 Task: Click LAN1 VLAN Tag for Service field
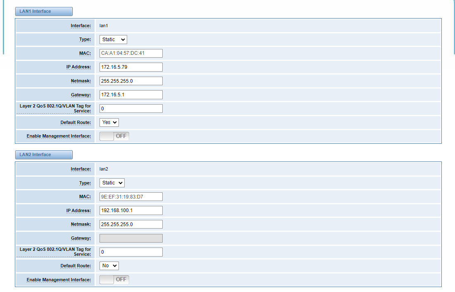[x=131, y=109]
